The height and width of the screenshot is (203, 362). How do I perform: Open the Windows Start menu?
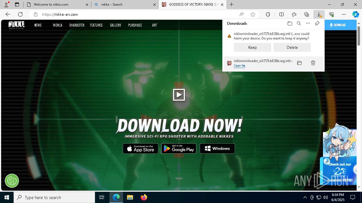click(x=7, y=197)
